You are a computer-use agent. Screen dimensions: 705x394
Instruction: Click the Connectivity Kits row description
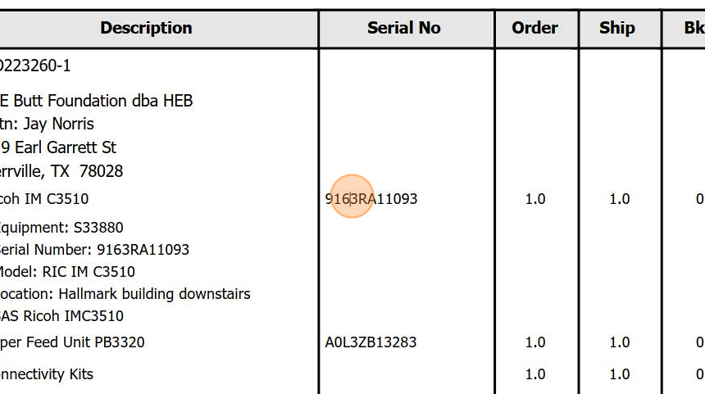coord(46,374)
